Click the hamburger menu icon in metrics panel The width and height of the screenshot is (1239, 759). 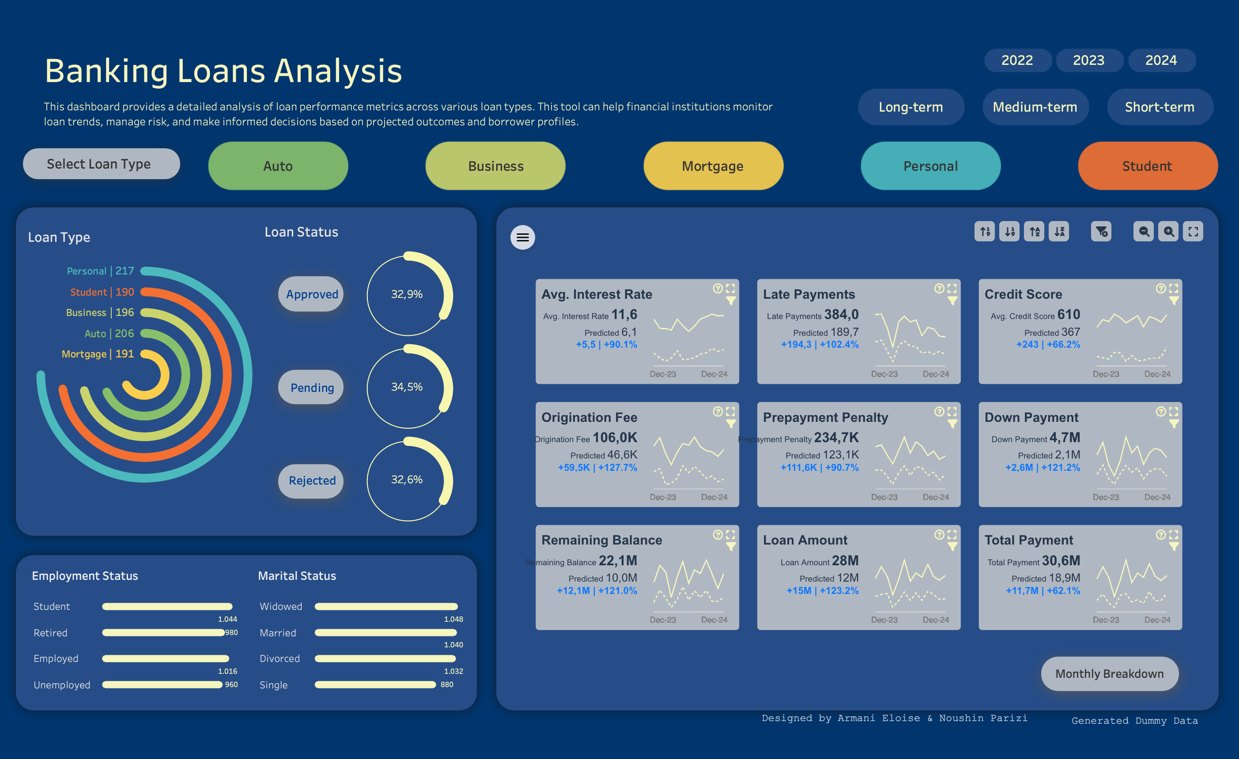pyautogui.click(x=523, y=236)
